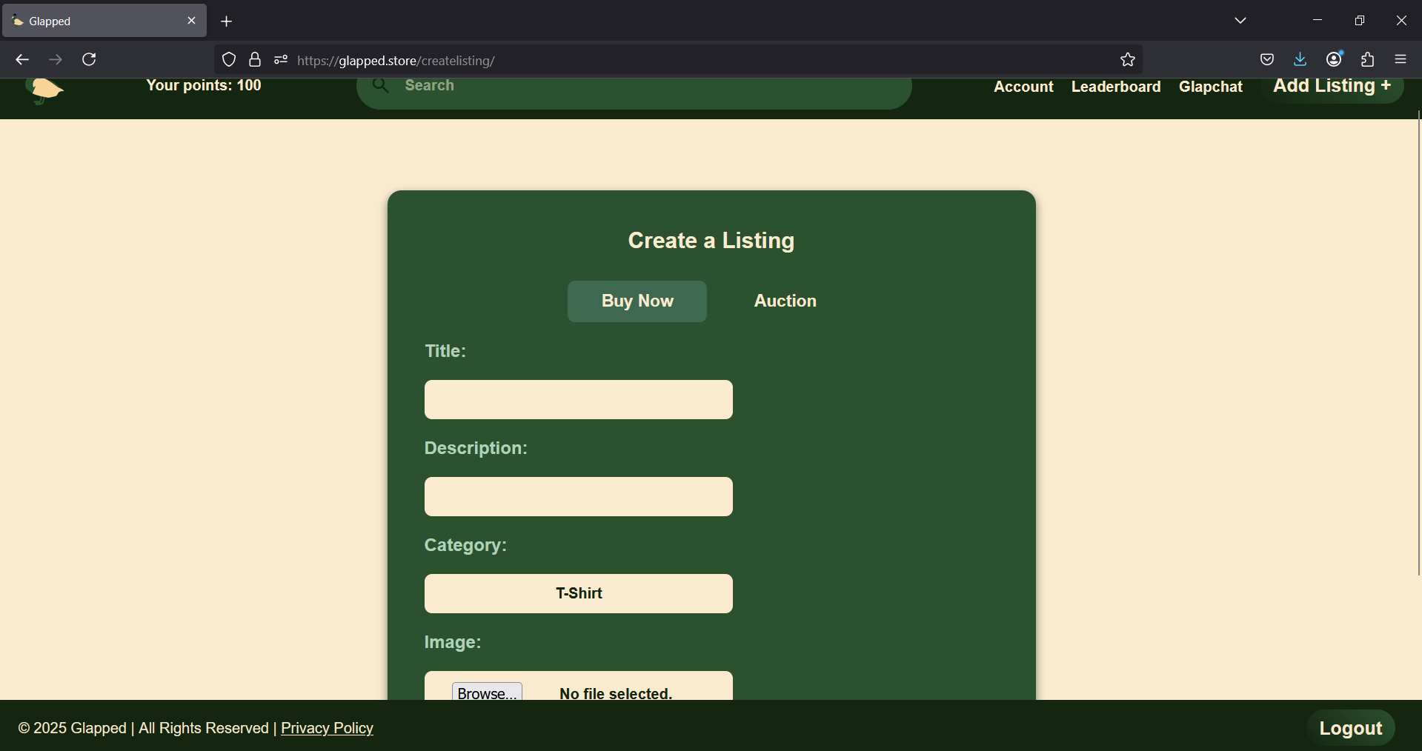Click the 'Category:' label
The image size is (1422, 751).
pyautogui.click(x=465, y=545)
